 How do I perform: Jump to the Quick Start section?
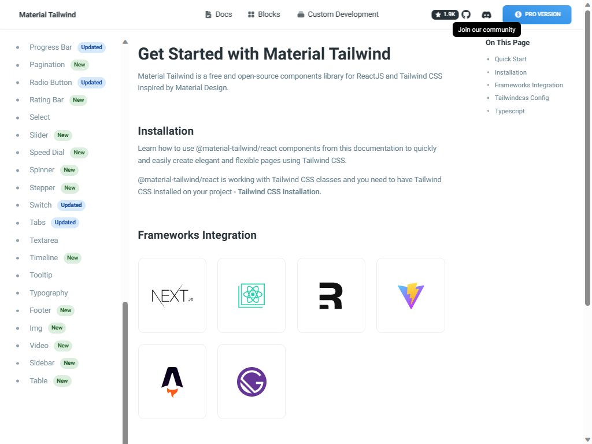[x=510, y=59]
